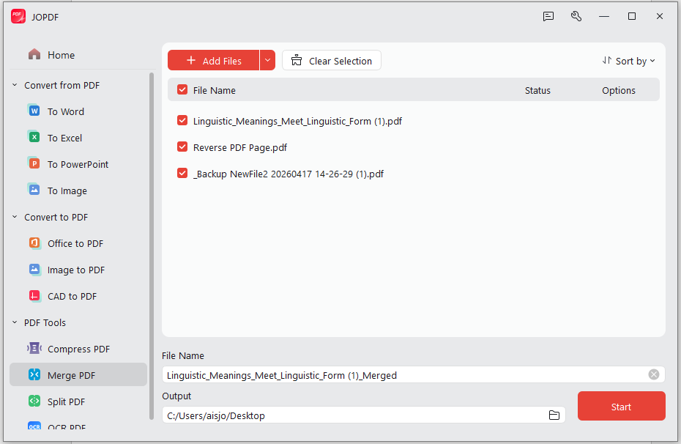Image resolution: width=681 pixels, height=444 pixels.
Task: Clear the File Name field with X icon
Action: (654, 374)
